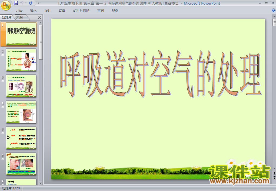Play slide 6 animation star icon

pyautogui.click(x=2, y=159)
